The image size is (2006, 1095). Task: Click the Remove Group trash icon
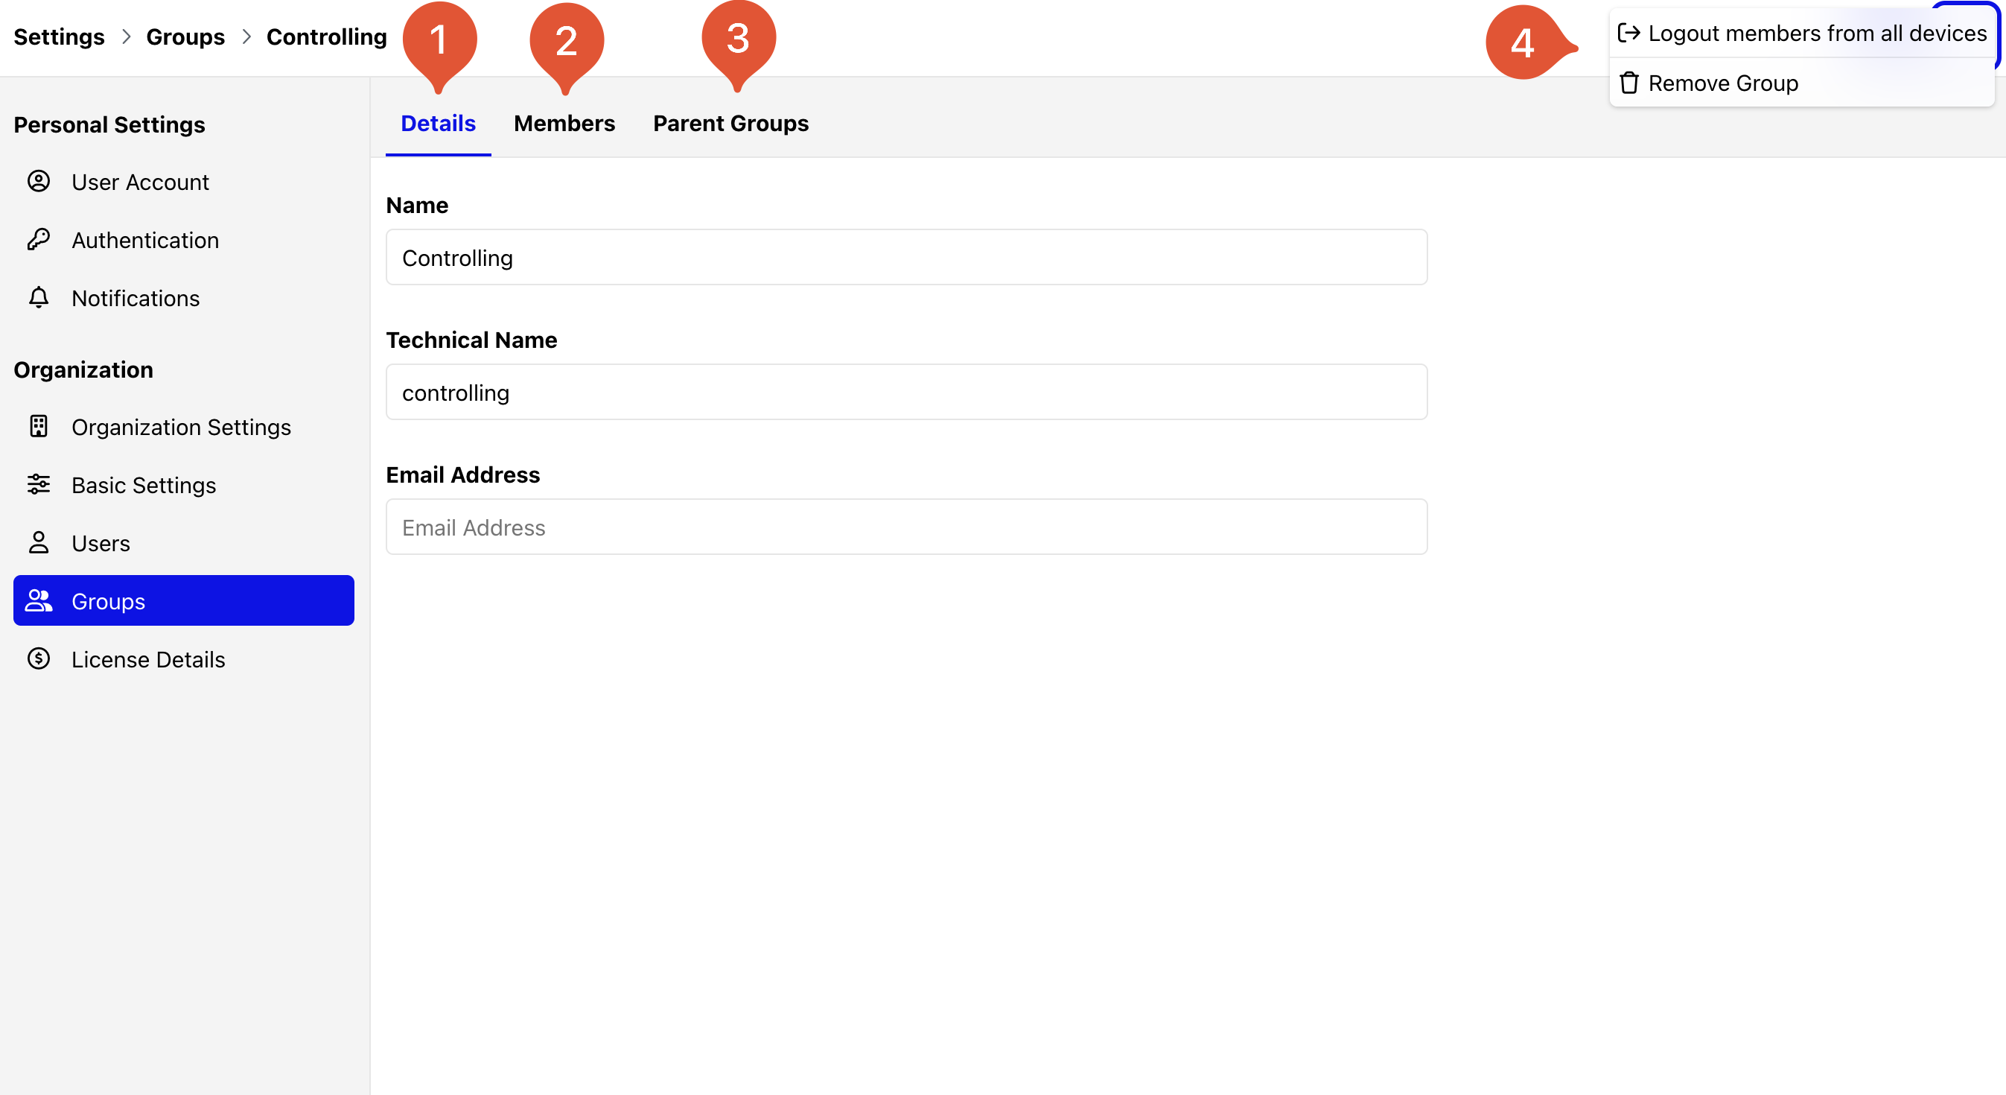click(x=1628, y=83)
